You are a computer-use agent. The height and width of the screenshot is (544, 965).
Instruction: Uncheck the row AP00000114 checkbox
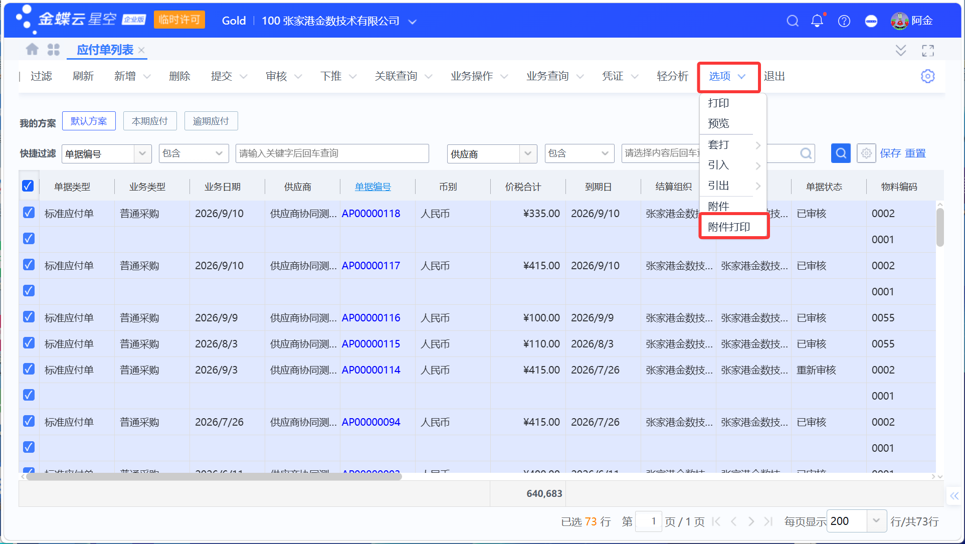(29, 369)
